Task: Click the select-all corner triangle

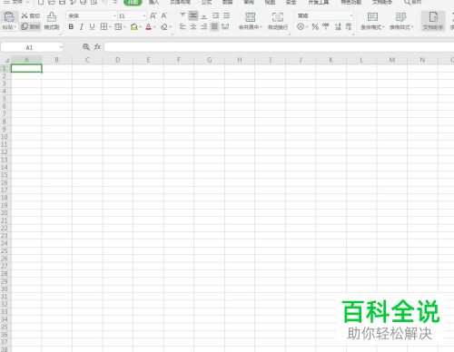Action: tap(6, 60)
